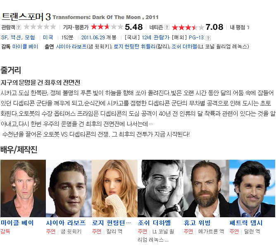The height and width of the screenshot is (252, 276).
Task: Open the 액션 genre link
Action: (16, 38)
